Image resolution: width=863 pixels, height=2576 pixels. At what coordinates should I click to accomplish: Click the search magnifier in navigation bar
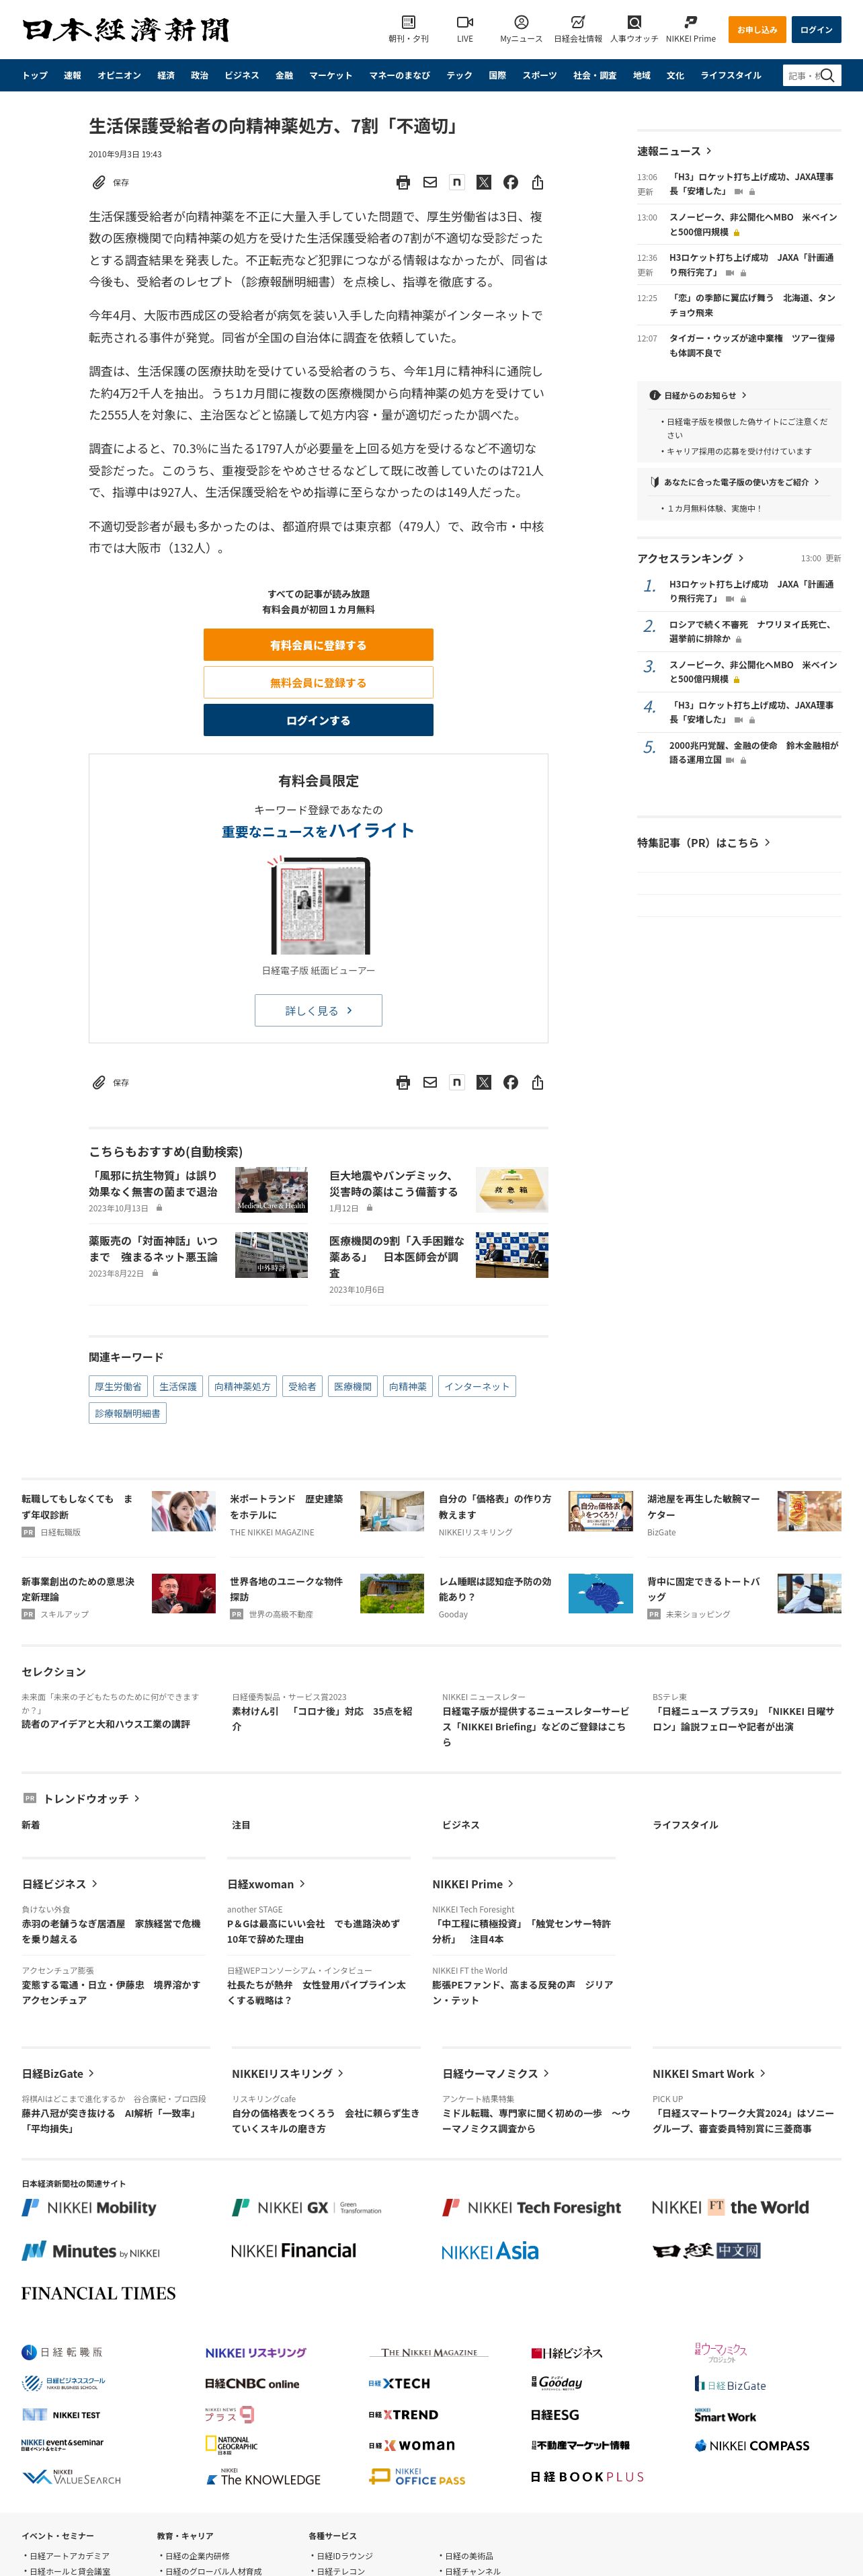[x=827, y=75]
